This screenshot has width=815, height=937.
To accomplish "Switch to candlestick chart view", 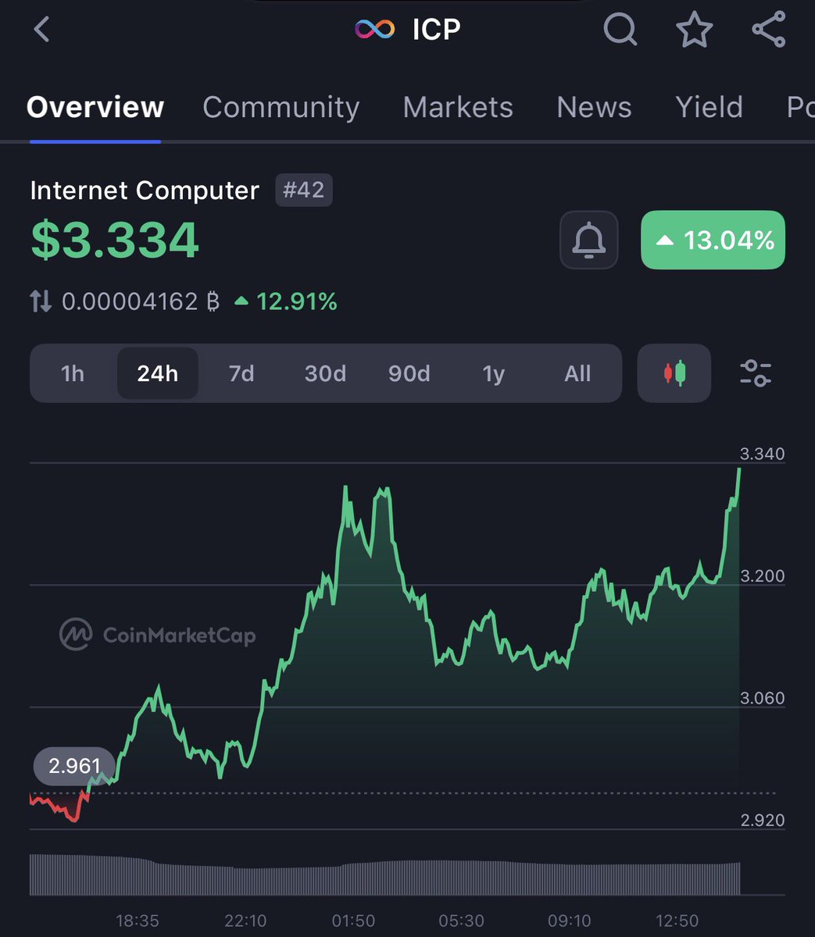I will pos(674,373).
